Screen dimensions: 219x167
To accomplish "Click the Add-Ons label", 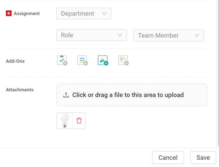I will pyautogui.click(x=15, y=61).
